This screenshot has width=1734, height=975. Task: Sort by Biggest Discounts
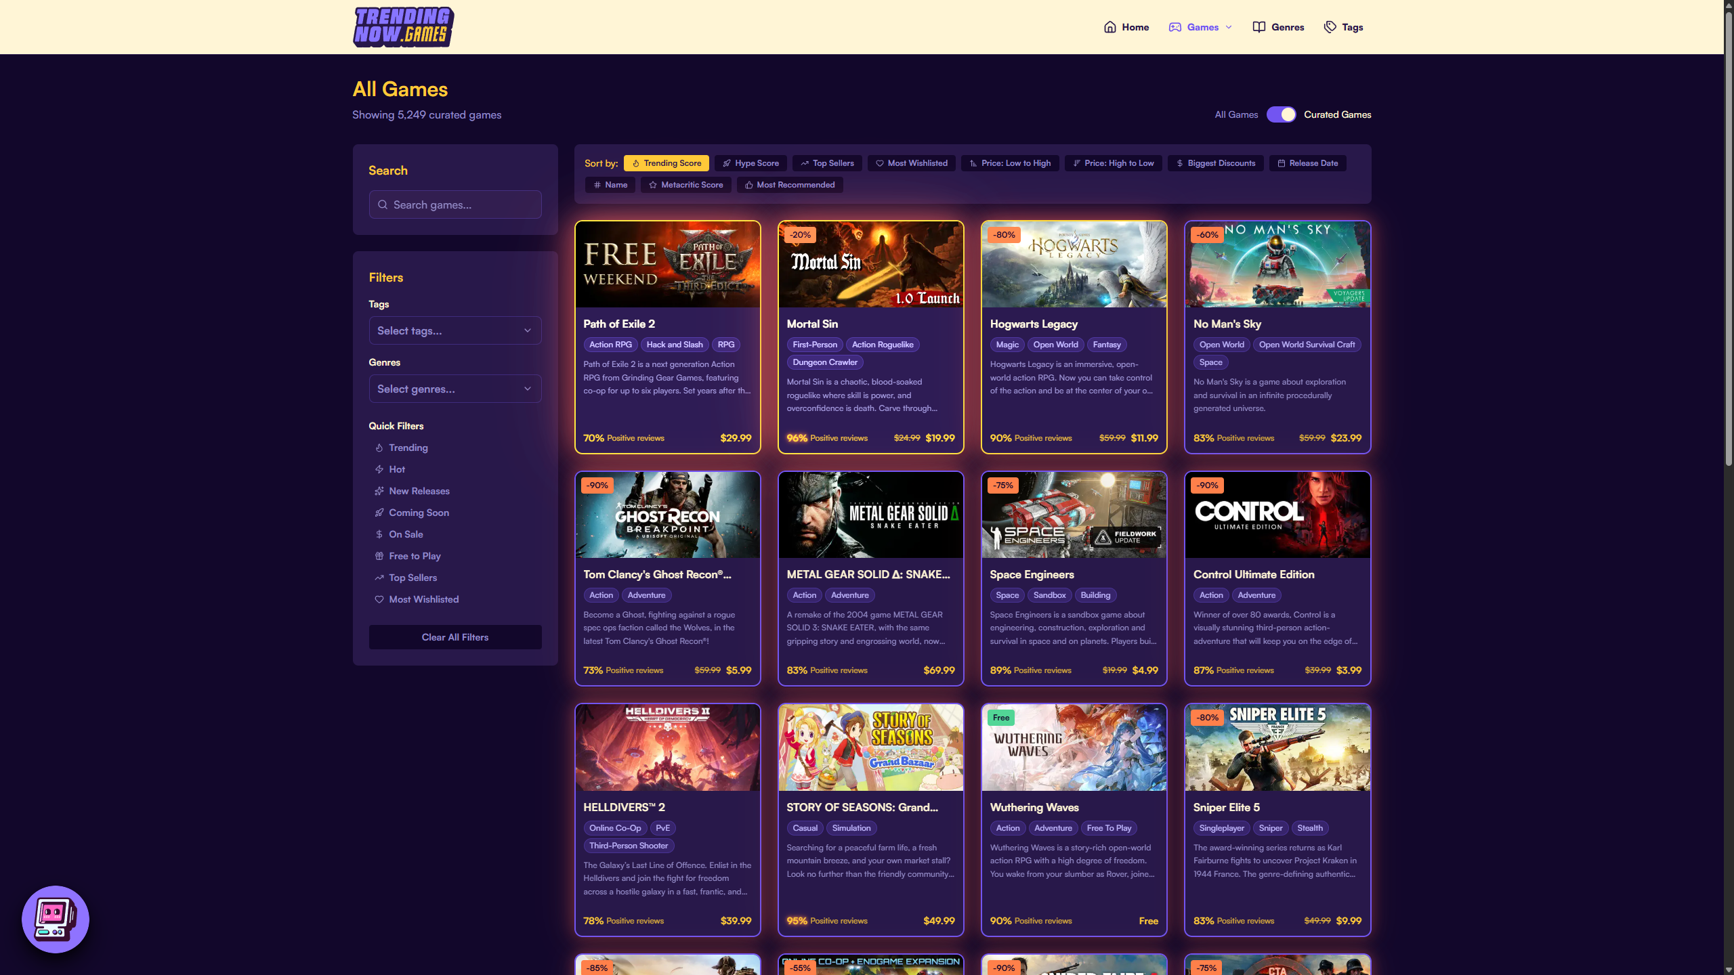[x=1215, y=163]
